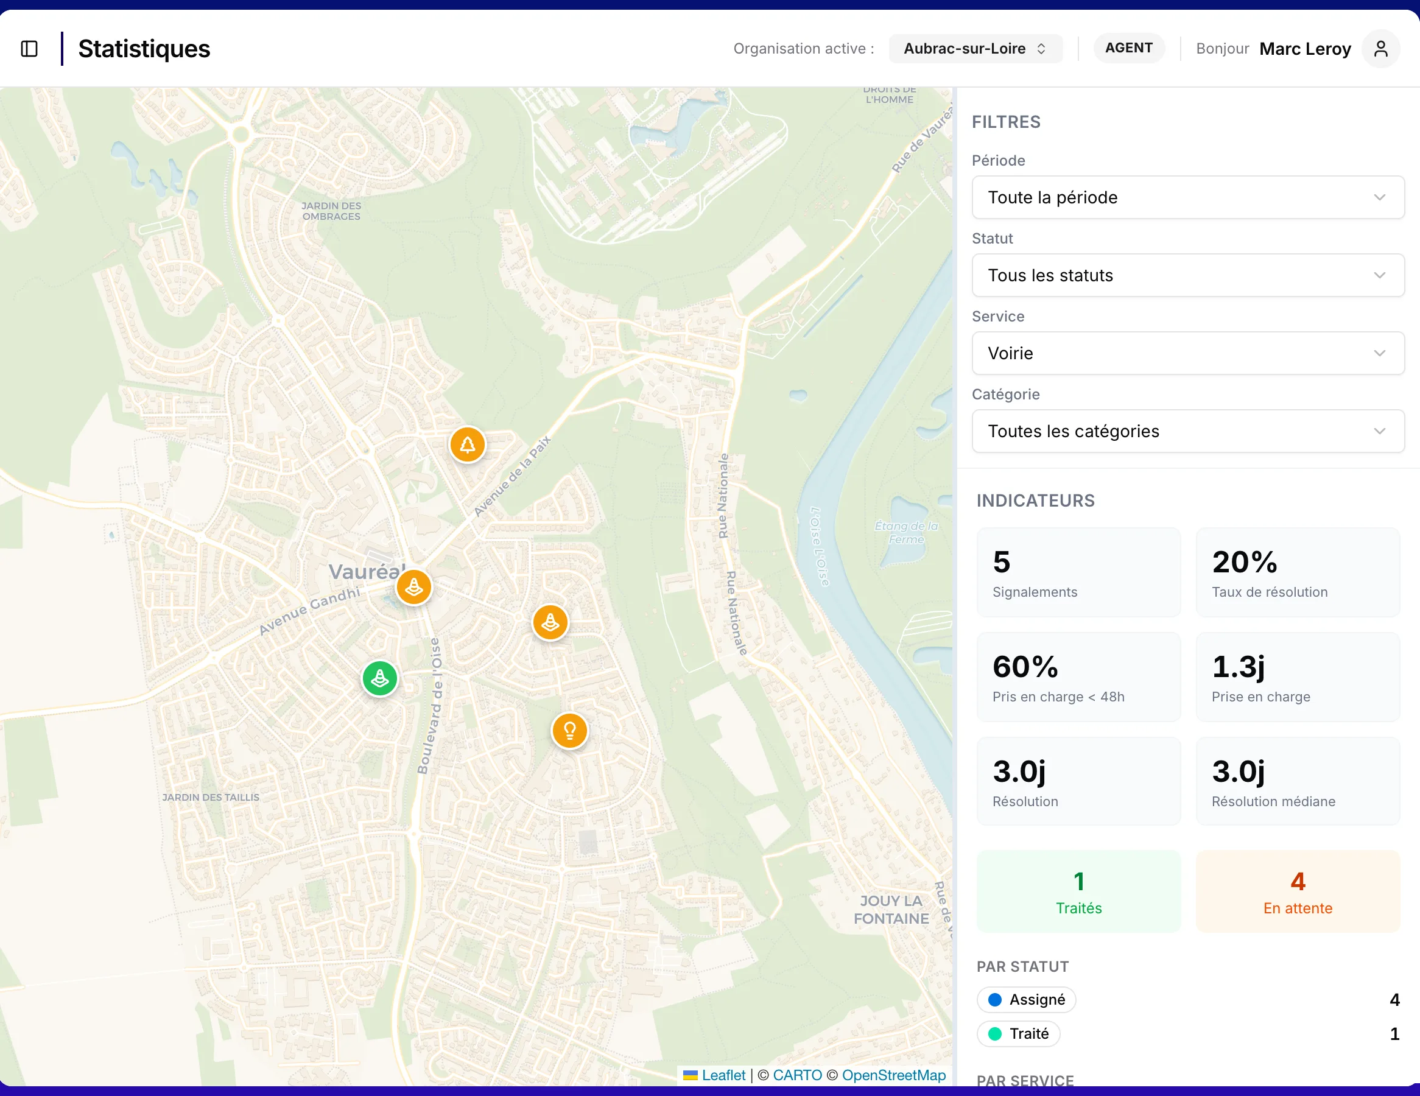This screenshot has height=1096, width=1420.
Task: Click the Statistiques page title
Action: (x=144, y=49)
